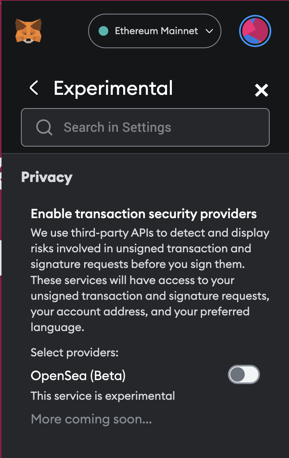Click the back arrow to leave Experimental settings
This screenshot has width=289, height=458.
pyautogui.click(x=34, y=88)
